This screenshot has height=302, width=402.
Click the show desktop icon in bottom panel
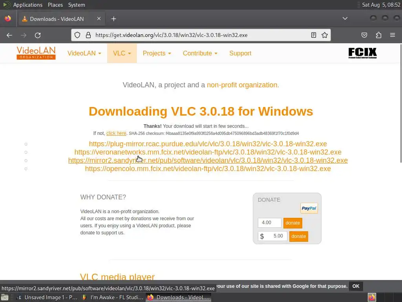[x=5, y=297]
